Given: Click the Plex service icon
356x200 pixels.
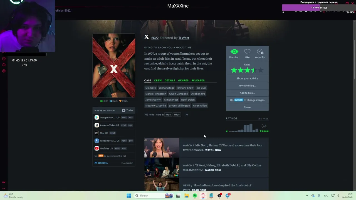Looking at the screenshot, I should coord(97,133).
